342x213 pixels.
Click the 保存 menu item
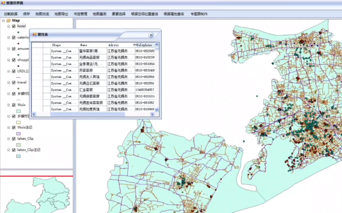(26, 14)
